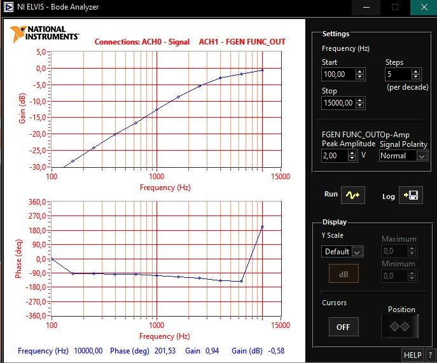Viewport: 437px width, 363px height.
Task: Click the Gain (dB) axis label
Action: (x=22, y=108)
